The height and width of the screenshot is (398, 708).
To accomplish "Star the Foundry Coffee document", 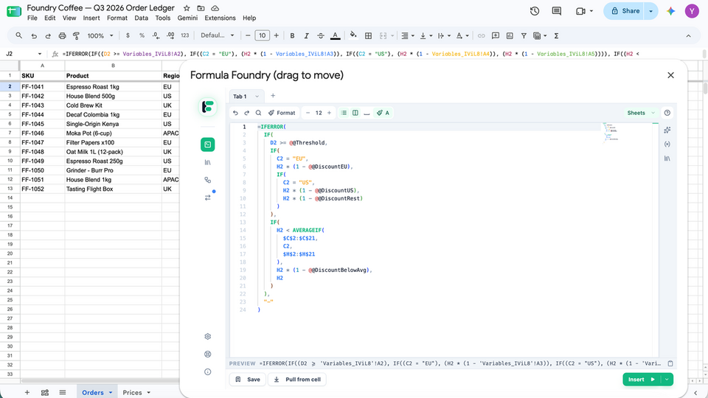I will tap(187, 8).
